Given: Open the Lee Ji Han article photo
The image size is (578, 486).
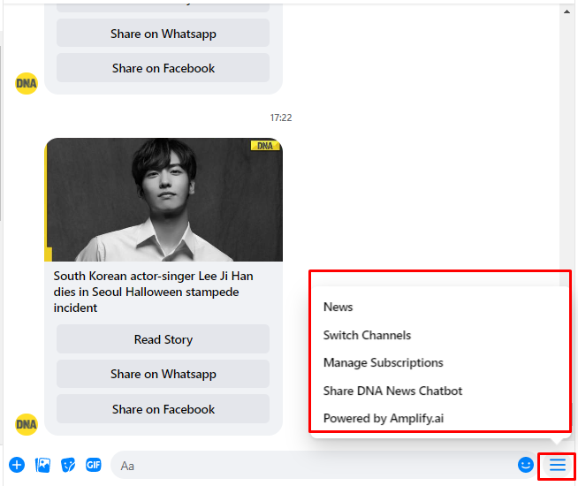Looking at the screenshot, I should (x=164, y=200).
